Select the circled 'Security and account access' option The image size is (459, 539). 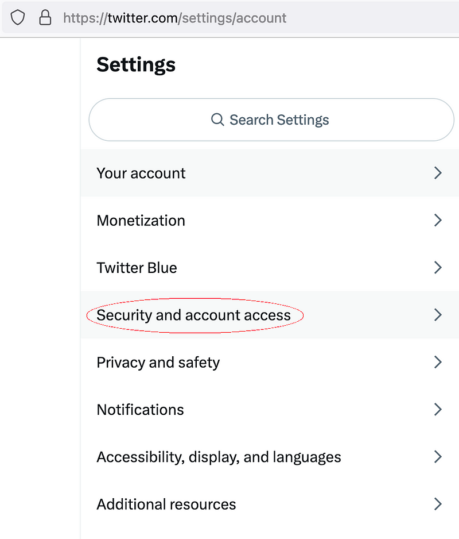194,315
